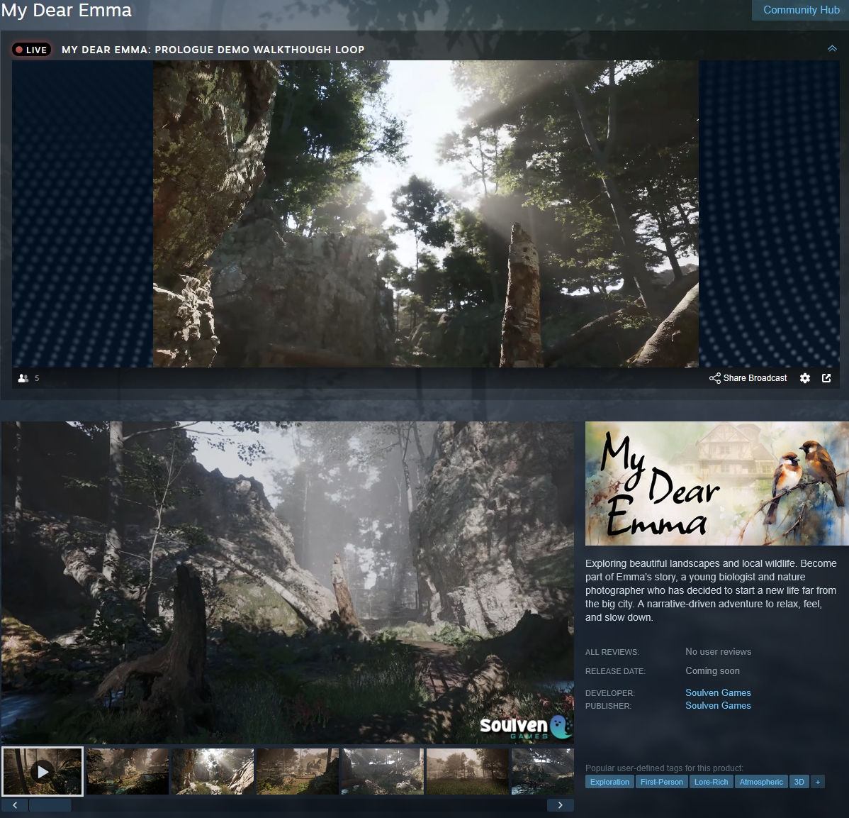Expand more tags with plus button
This screenshot has width=849, height=818.
coord(817,782)
